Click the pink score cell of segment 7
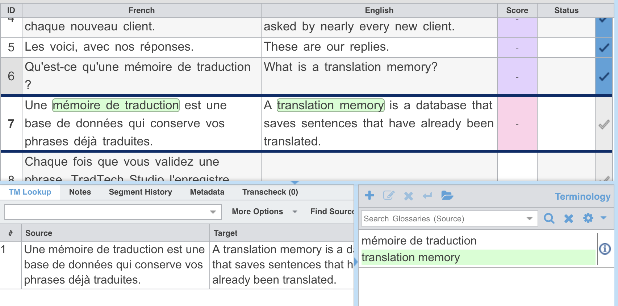The image size is (618, 306). tap(517, 124)
